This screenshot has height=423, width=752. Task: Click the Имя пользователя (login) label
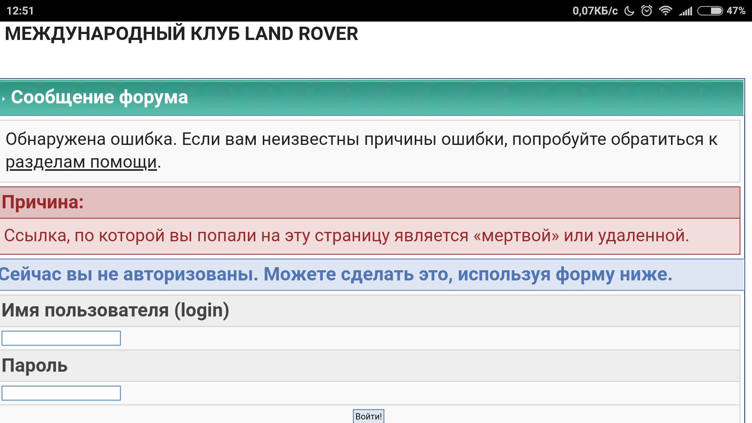click(115, 310)
